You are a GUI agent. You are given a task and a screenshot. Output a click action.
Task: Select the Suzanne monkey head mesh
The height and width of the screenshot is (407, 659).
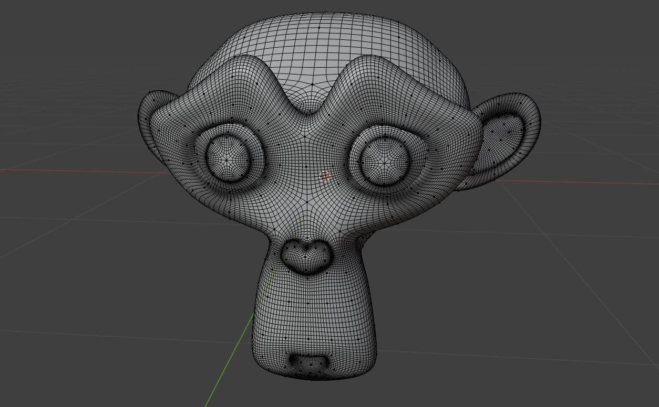coord(338,195)
